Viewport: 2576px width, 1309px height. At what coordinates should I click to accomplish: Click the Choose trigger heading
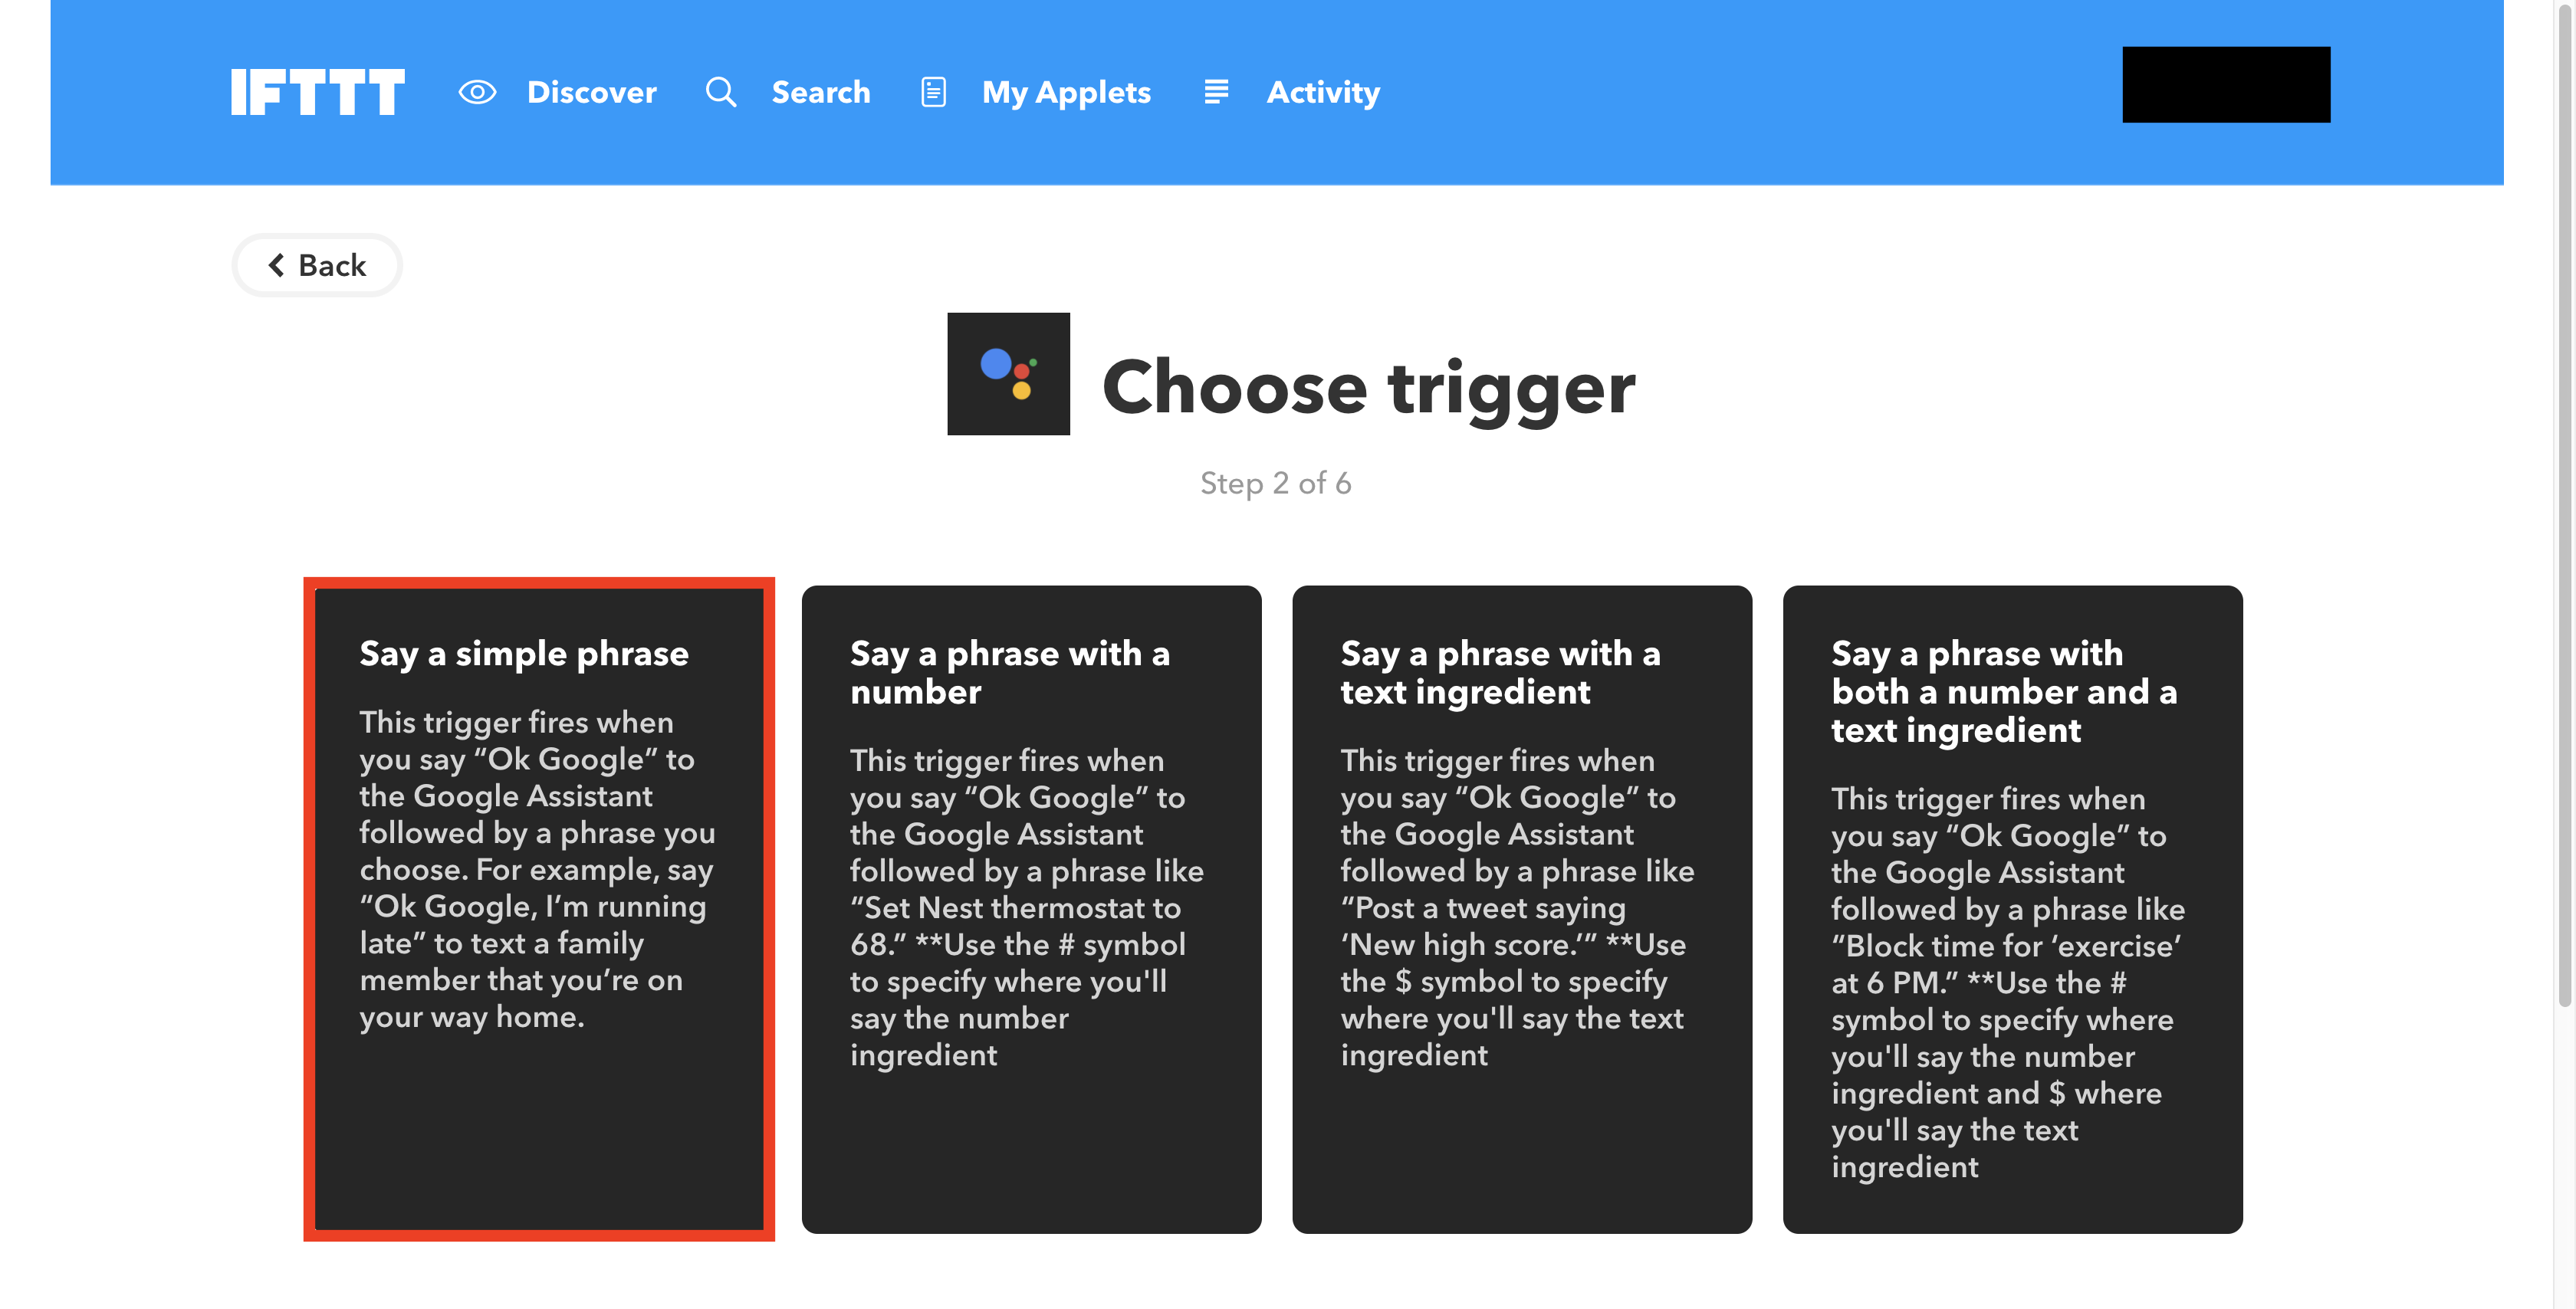(1368, 387)
